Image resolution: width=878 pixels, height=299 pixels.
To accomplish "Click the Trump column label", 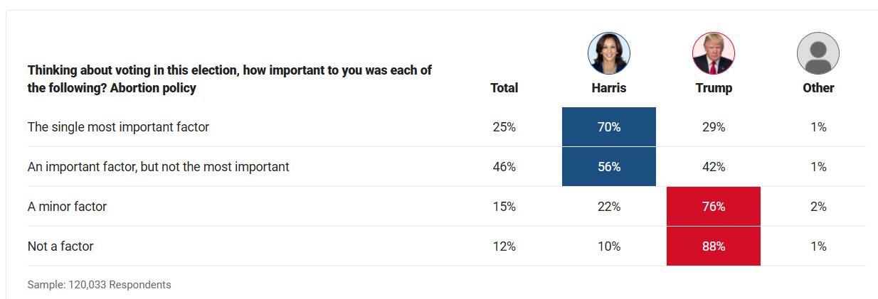I will pyautogui.click(x=714, y=88).
